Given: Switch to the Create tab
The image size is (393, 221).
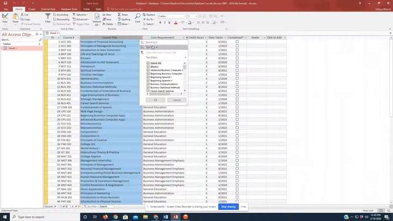Looking at the screenshot, I should pos(31,9).
